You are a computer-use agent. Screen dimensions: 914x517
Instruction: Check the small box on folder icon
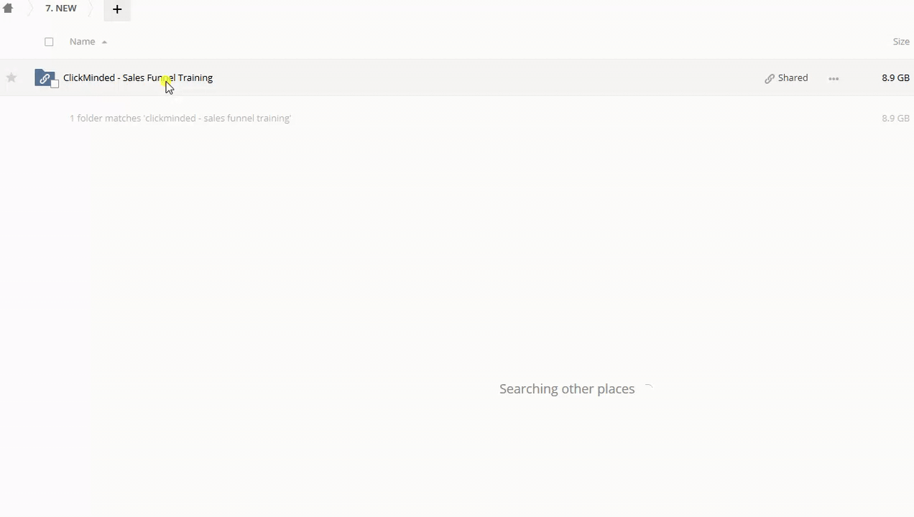pyautogui.click(x=55, y=84)
